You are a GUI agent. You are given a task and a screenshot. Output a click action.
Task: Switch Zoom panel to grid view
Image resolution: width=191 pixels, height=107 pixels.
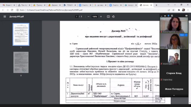[x=172, y=16]
